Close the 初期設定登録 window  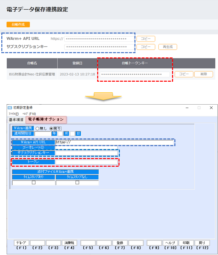tap(211, 108)
